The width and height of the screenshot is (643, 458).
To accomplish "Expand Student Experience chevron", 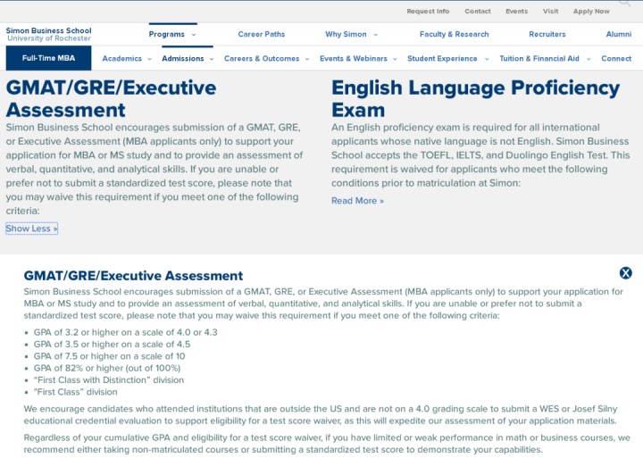I will (487, 59).
